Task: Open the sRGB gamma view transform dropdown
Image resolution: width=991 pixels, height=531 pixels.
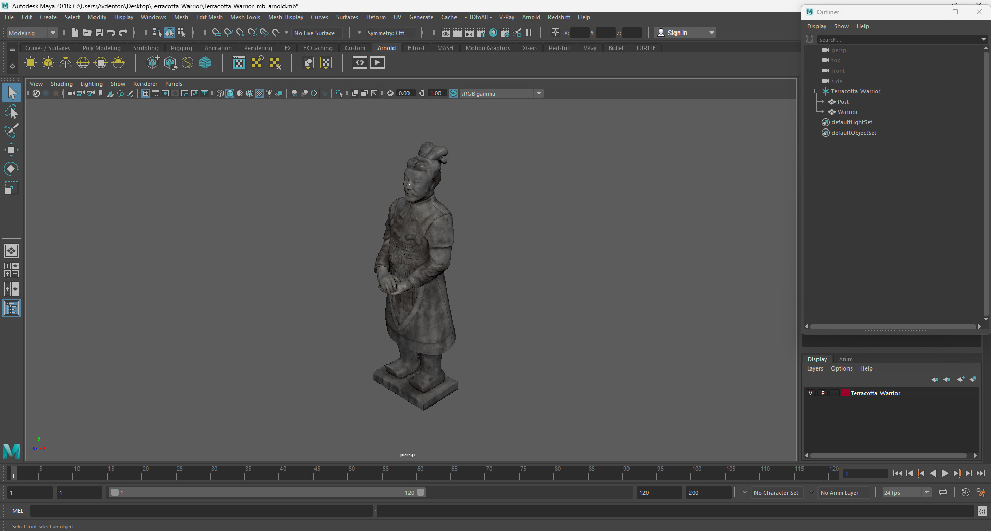Action: coord(539,93)
